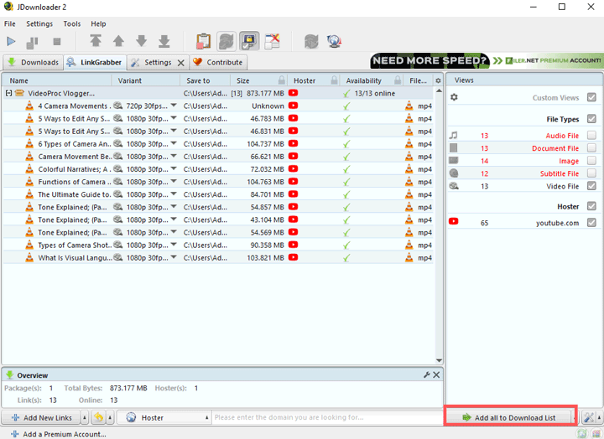Move selection to top arrow icon
Screen dimensions: 604x439
96,41
